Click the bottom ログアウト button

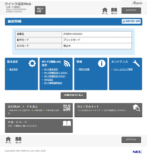click(131, 140)
